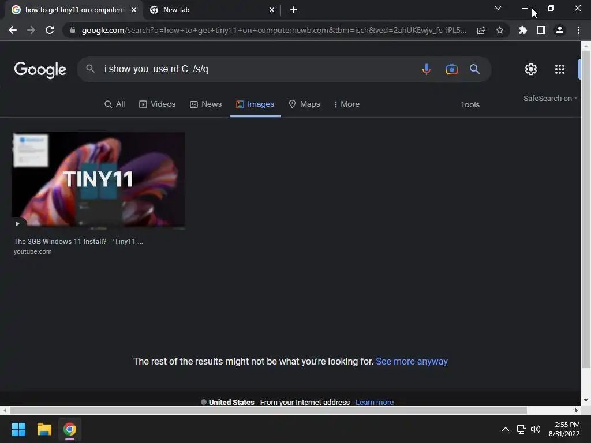The height and width of the screenshot is (443, 591).
Task: Expand the SafeSearch on dropdown
Action: pyautogui.click(x=550, y=98)
